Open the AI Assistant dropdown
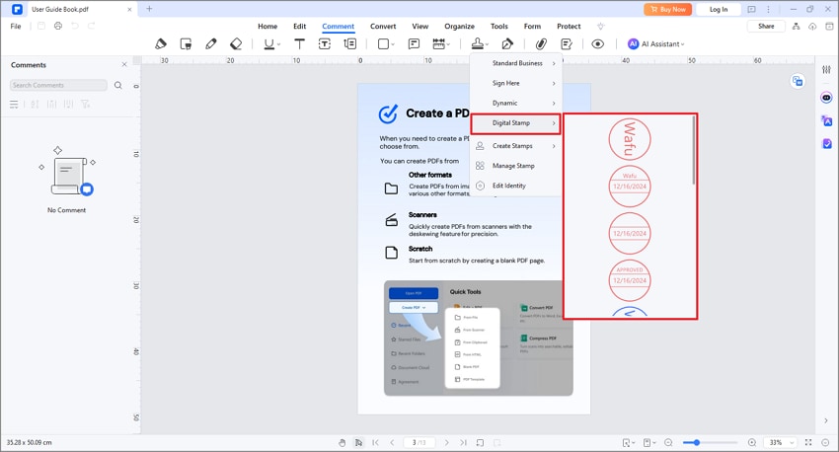Image resolution: width=839 pixels, height=452 pixels. (x=656, y=43)
